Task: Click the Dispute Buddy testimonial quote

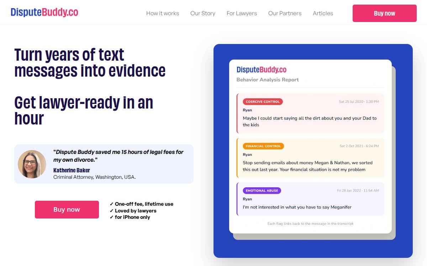Action: pos(118,156)
